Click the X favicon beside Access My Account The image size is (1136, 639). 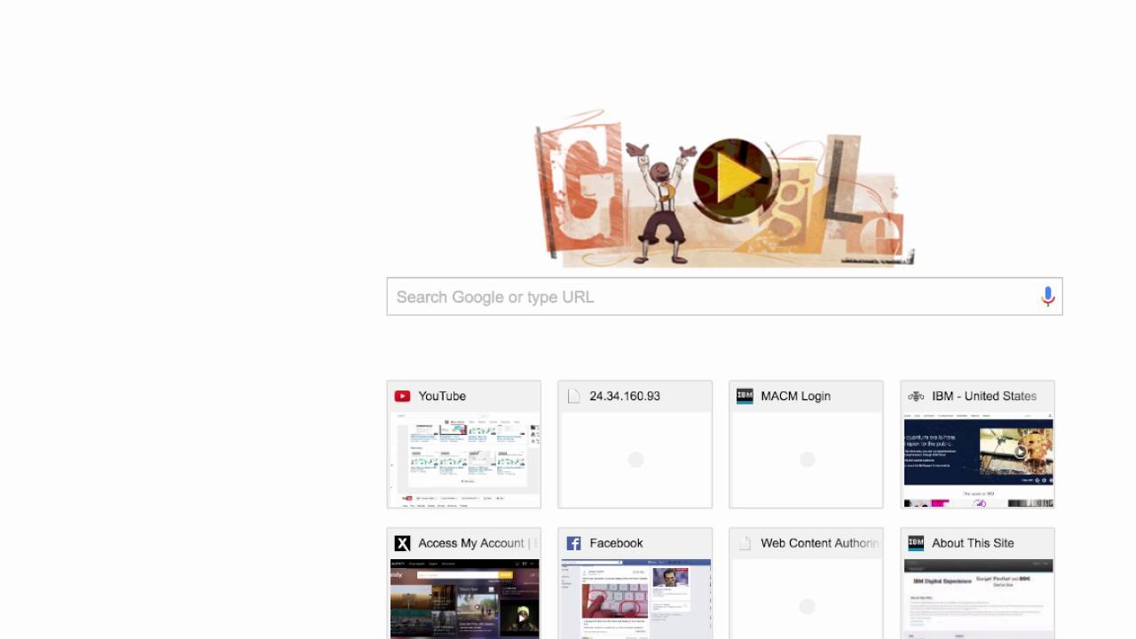tap(402, 543)
